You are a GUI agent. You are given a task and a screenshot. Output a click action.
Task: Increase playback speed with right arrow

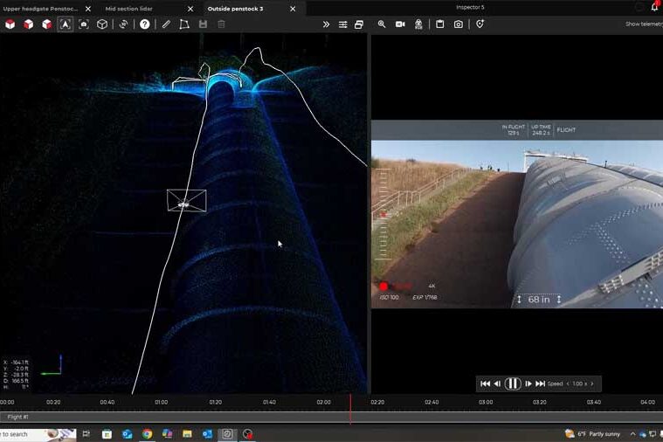click(591, 383)
